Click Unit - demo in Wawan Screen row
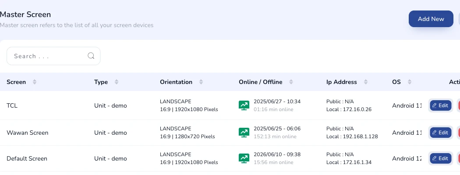This screenshot has height=175, width=460. (110, 133)
